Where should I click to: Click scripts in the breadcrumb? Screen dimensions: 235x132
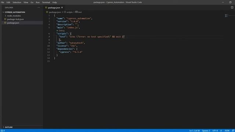tap(69, 12)
